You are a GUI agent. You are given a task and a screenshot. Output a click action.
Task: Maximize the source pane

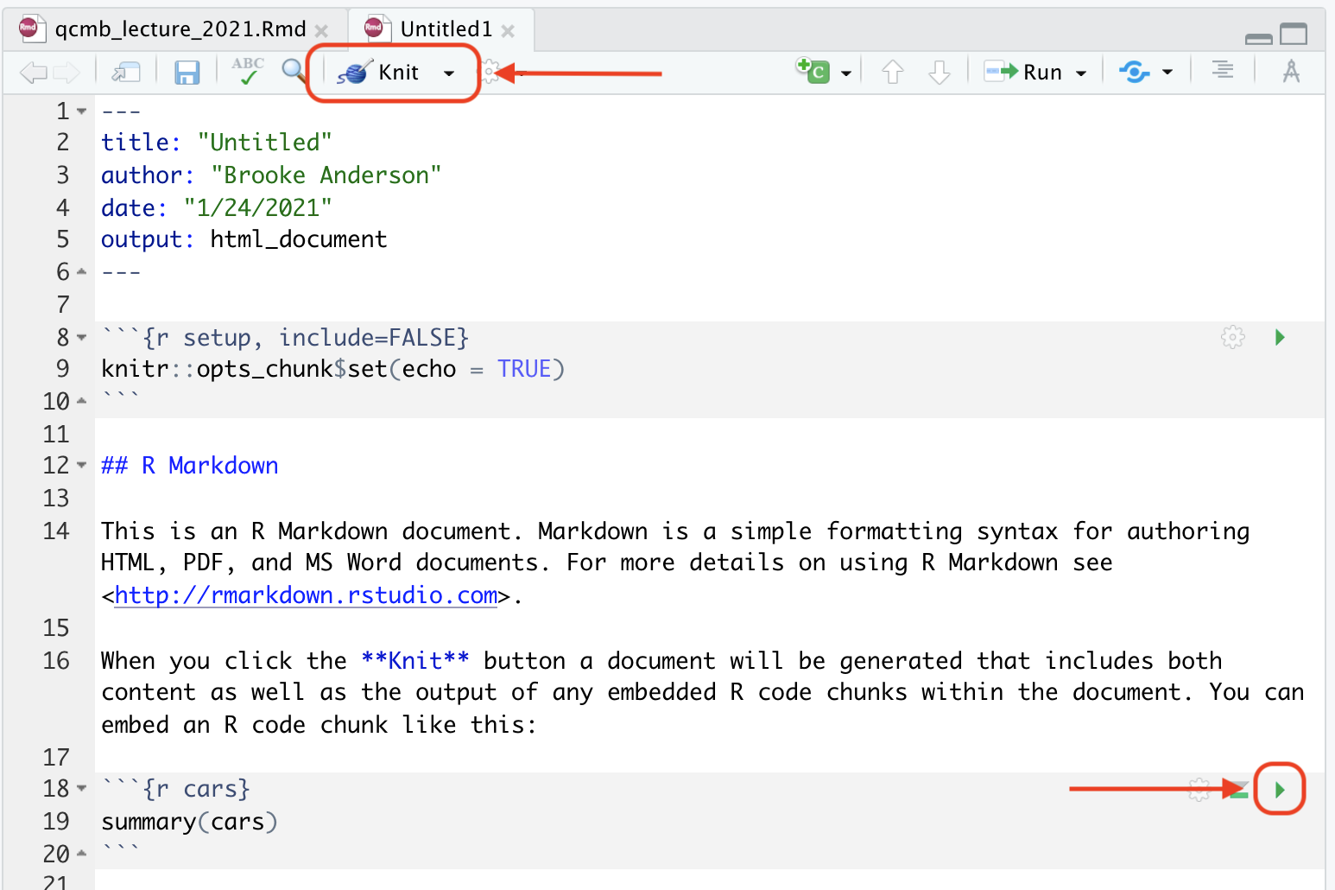[x=1294, y=34]
